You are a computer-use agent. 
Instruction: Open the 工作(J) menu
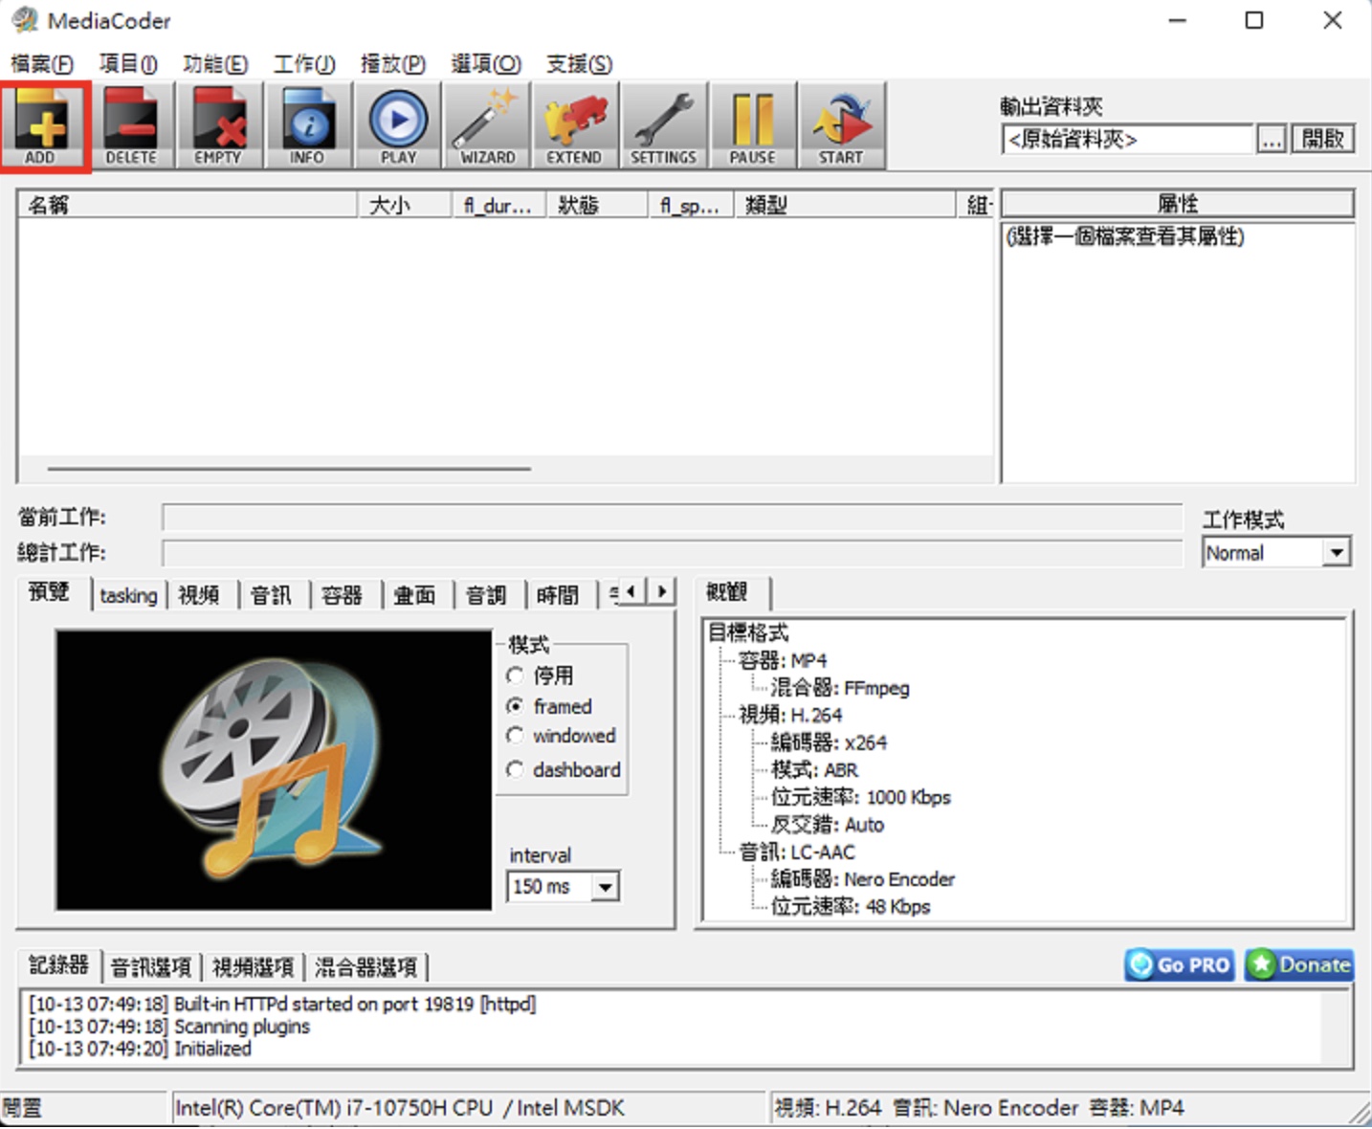(x=304, y=64)
